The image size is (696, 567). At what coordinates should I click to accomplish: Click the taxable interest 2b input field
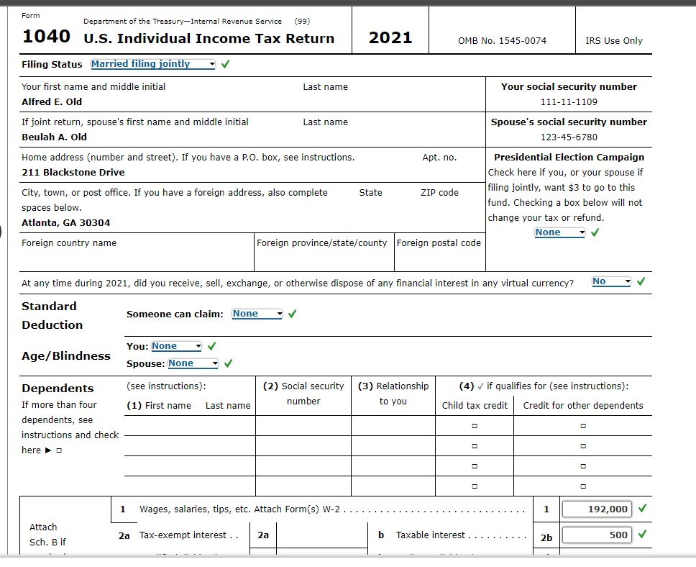click(x=598, y=535)
